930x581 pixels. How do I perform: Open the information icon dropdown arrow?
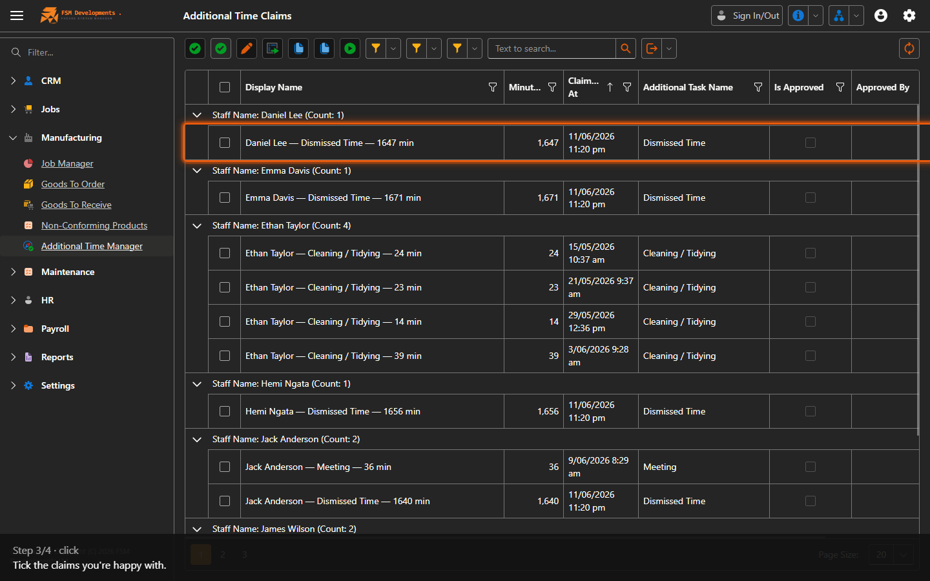816,15
